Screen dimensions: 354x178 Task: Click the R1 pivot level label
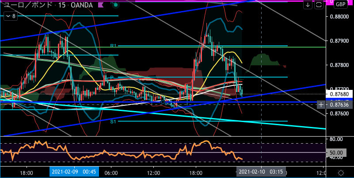(113, 46)
